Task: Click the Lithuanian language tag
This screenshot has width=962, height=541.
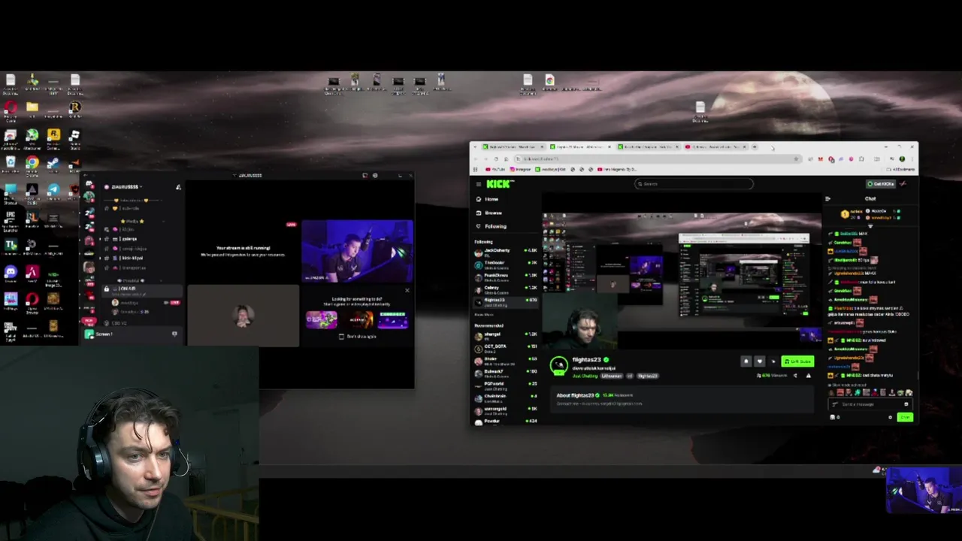Action: click(x=612, y=376)
